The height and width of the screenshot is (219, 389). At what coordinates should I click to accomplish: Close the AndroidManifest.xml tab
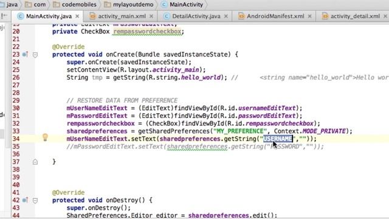click(309, 16)
